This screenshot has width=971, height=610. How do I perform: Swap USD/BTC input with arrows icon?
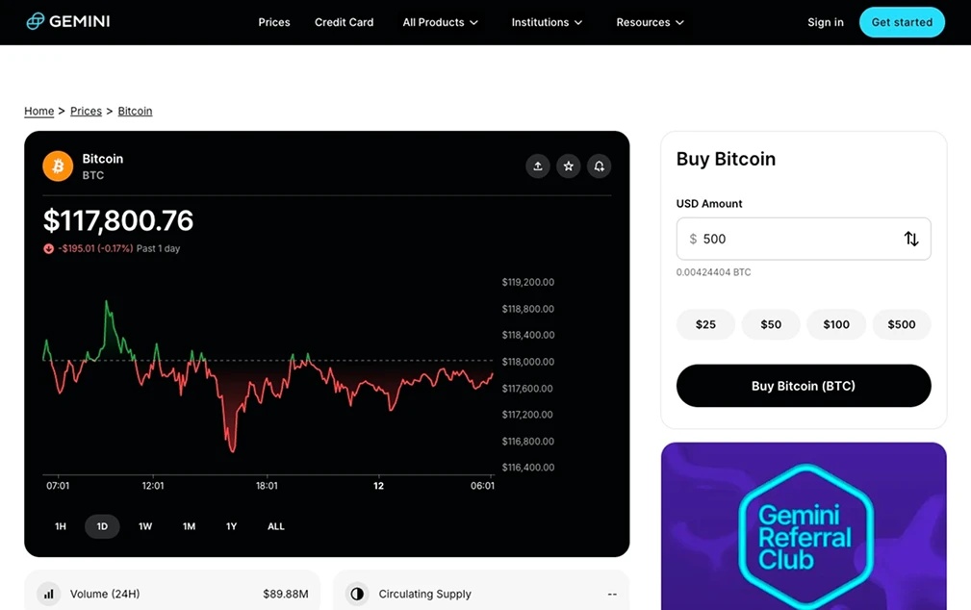(910, 239)
